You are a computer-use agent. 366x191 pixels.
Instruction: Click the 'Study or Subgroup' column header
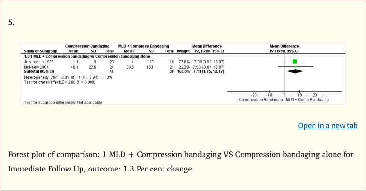click(40, 50)
